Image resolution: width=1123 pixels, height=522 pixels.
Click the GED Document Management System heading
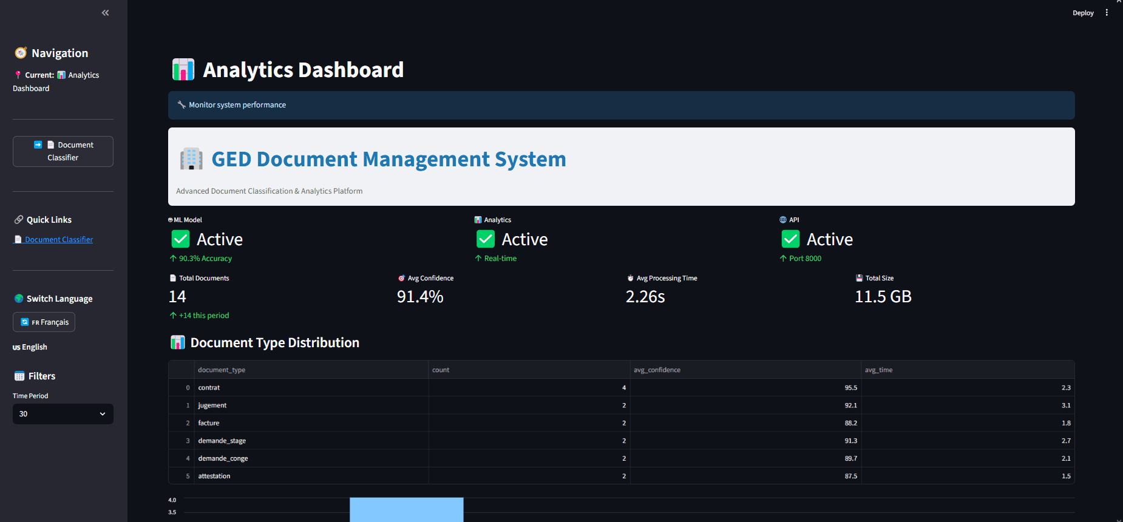[x=388, y=159]
